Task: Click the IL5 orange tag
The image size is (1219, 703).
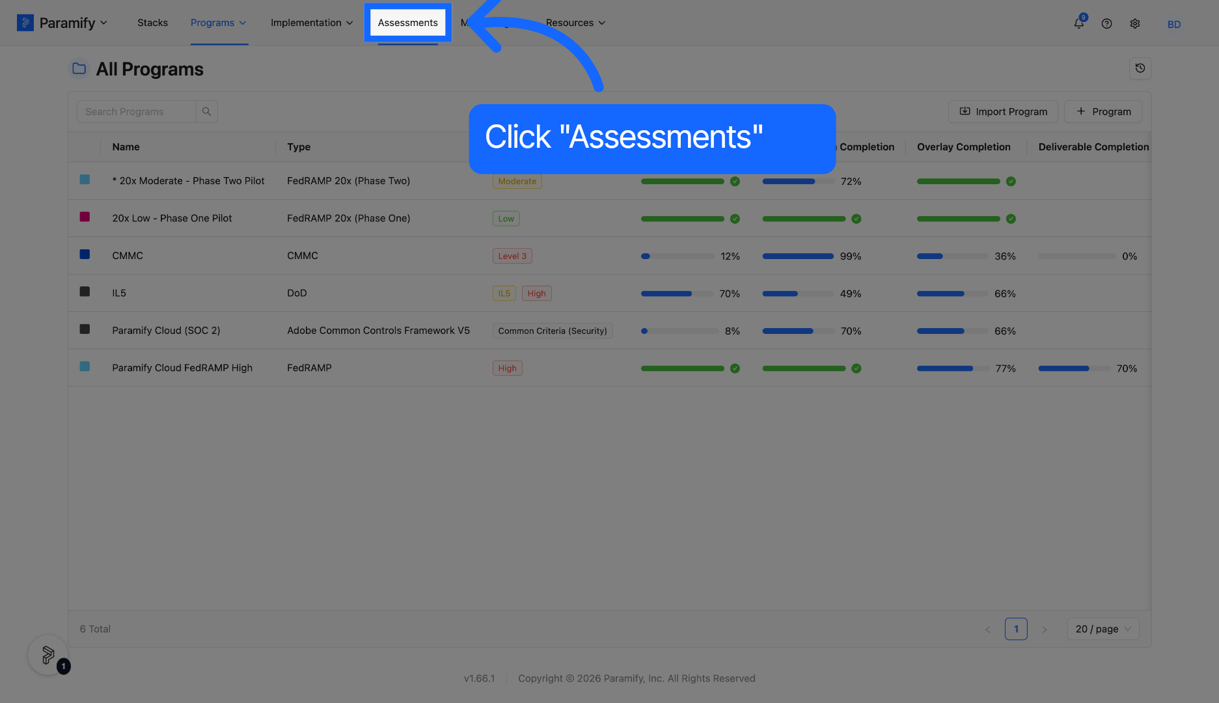Action: click(504, 294)
